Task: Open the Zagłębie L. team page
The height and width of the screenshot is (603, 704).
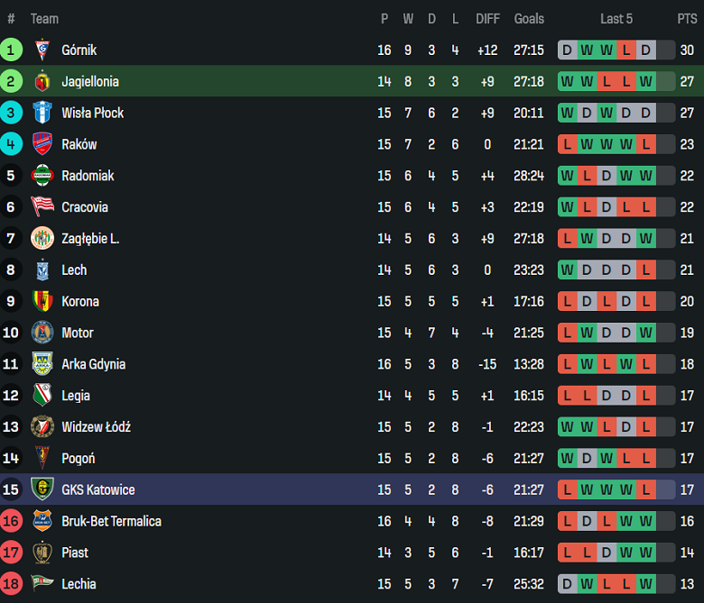Action: (90, 239)
